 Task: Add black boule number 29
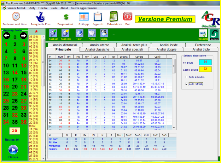(x=15, y=108)
